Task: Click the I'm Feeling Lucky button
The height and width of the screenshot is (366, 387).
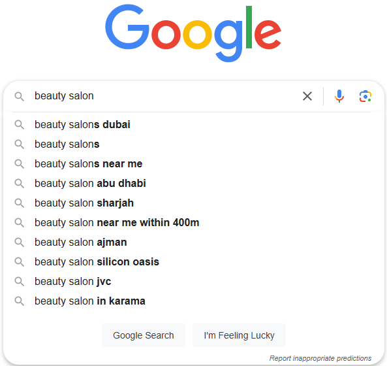Action: click(239, 335)
